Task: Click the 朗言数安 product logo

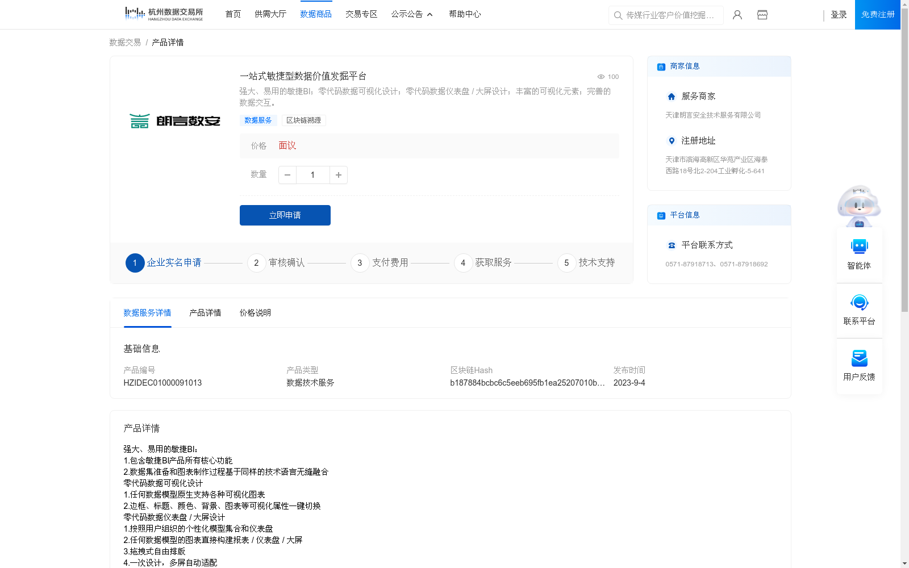Action: [x=175, y=120]
